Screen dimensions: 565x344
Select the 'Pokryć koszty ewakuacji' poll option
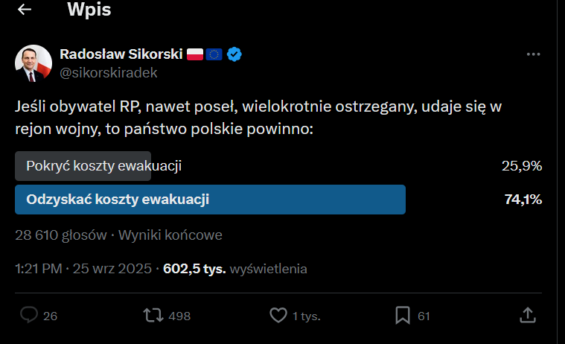103,166
